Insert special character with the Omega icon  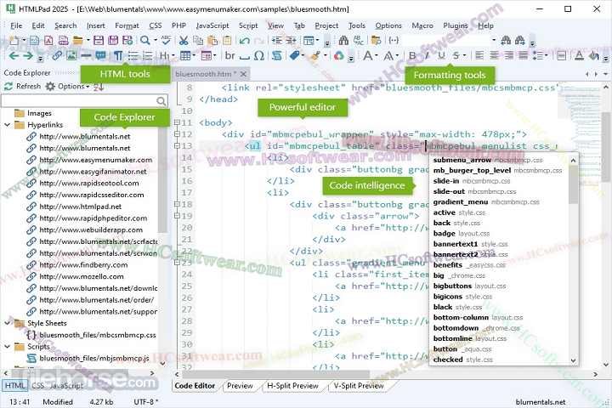tap(258, 55)
